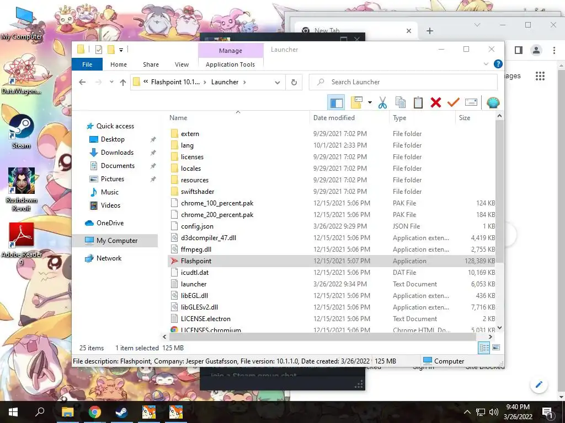Click the Rename toolbar icon
Viewport: 565px width, 423px height.
(471, 103)
